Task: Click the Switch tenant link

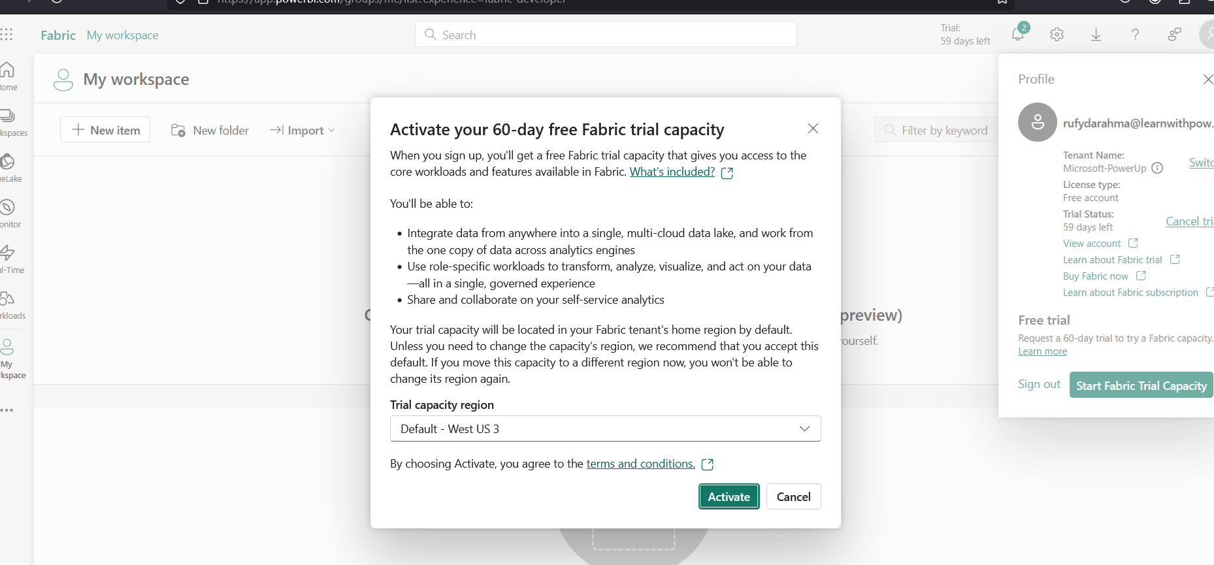Action: click(1202, 163)
